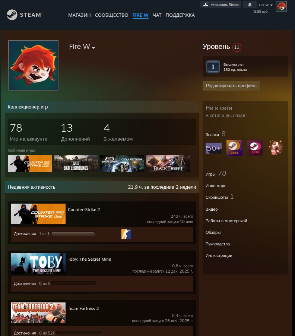Open the Years of Service badge
Image resolution: width=295 pixels, height=336 pixels.
pos(213,67)
